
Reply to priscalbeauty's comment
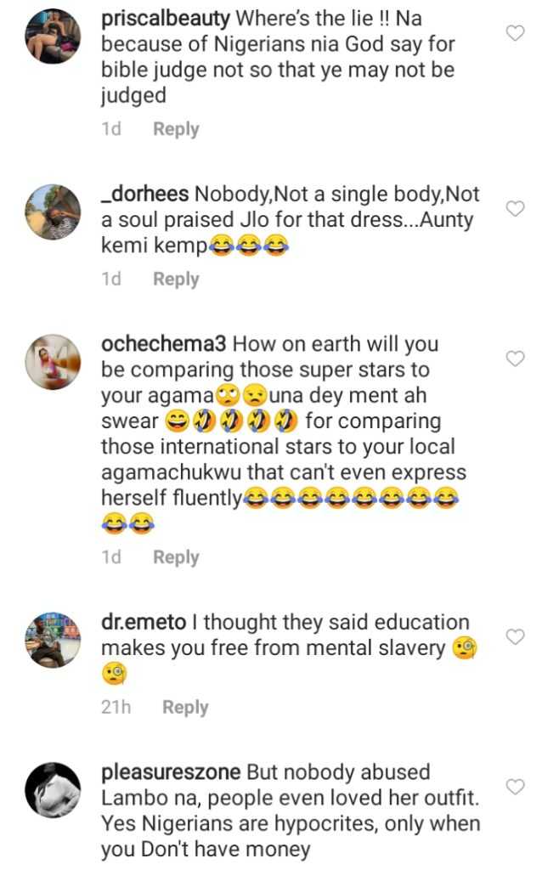click(x=176, y=129)
